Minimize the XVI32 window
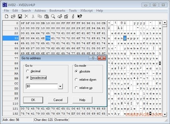170x124 pixels. point(146,5)
